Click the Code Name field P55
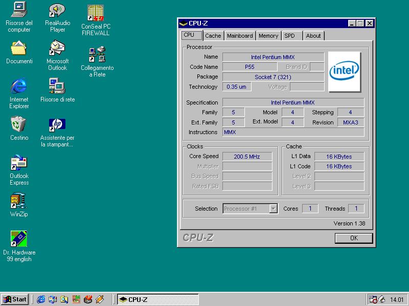The width and height of the screenshot is (409, 306). (249, 67)
